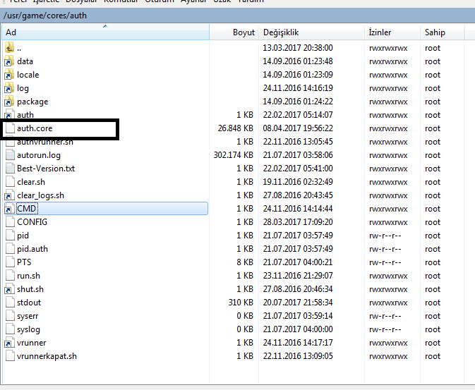Click date 20.07.2017 21:58:34
The image size is (475, 390).
click(298, 303)
